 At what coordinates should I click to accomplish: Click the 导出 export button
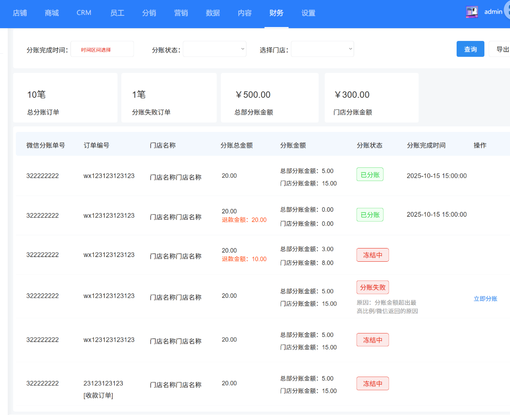coord(501,49)
